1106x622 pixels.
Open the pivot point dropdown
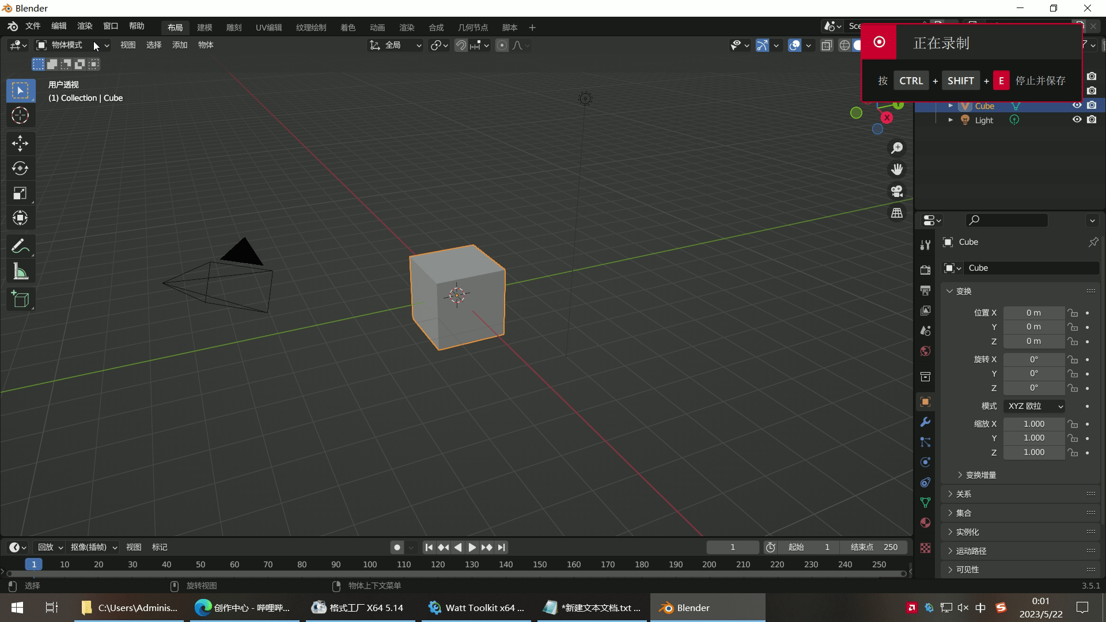440,45
